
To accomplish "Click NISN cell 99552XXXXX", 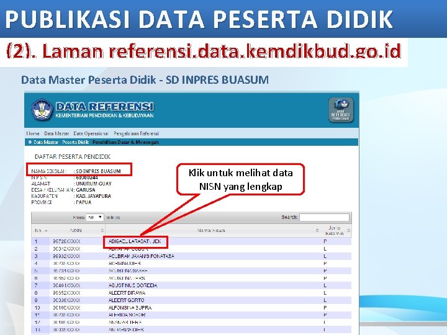I will pyautogui.click(x=66, y=293).
